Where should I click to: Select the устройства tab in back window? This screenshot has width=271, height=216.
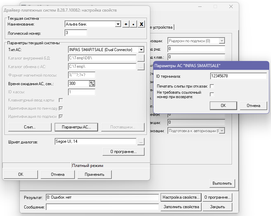[x=162, y=27]
